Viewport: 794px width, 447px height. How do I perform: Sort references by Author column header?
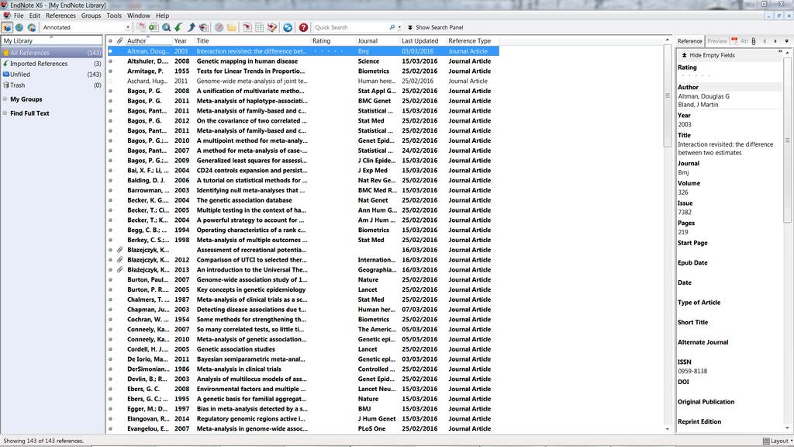[148, 40]
